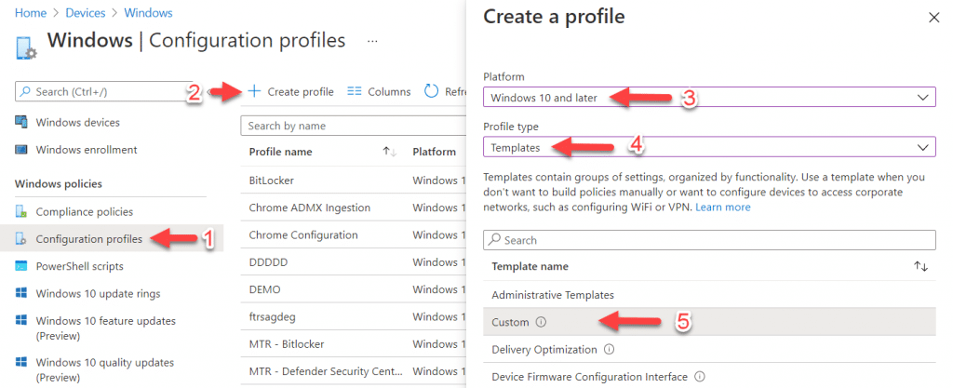Open MTR - Defender Security Center profile
The image size is (953, 388).
(326, 371)
